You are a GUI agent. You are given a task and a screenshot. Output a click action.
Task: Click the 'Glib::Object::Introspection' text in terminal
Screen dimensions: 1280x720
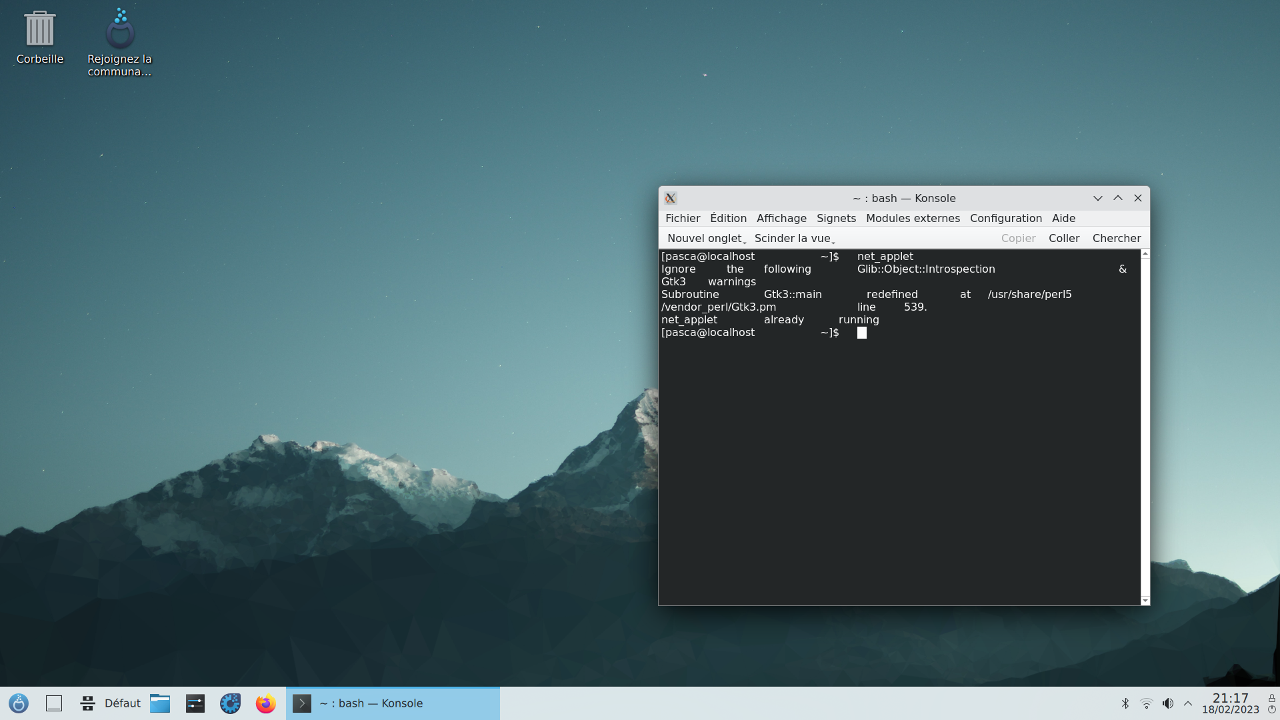tap(926, 269)
